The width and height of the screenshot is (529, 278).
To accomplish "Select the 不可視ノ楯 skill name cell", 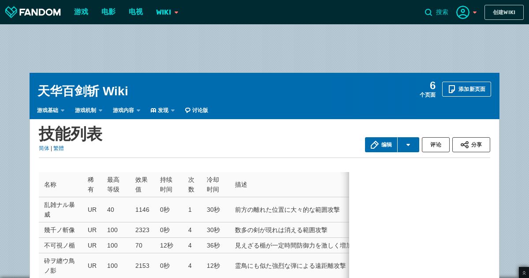I will click(60, 245).
